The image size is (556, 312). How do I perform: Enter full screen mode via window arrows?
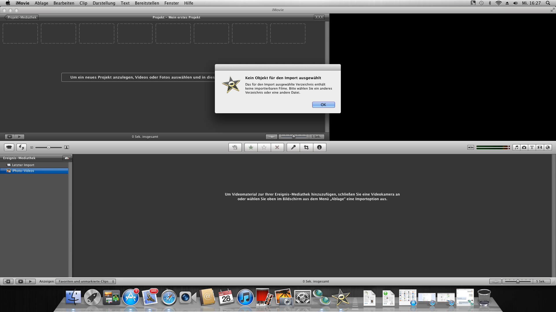point(553,10)
